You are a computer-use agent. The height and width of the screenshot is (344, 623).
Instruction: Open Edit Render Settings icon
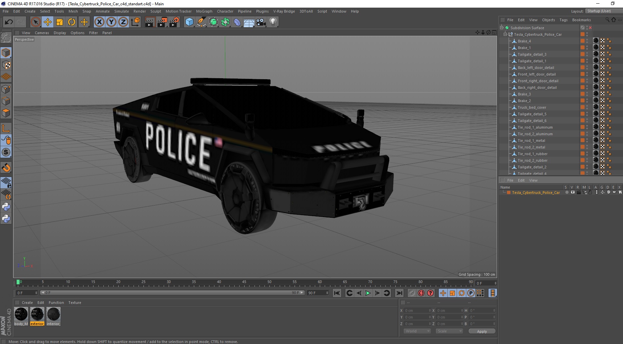click(x=174, y=22)
